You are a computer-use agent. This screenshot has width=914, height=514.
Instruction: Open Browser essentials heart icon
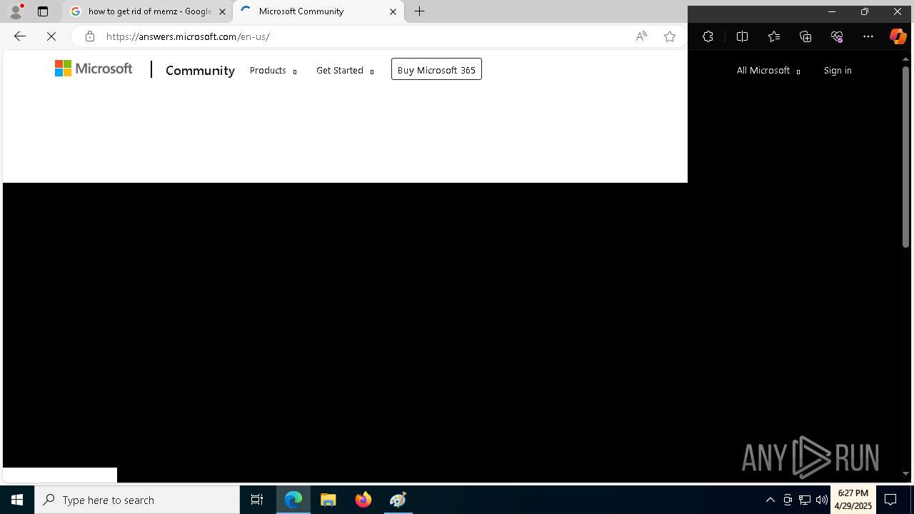pyautogui.click(x=837, y=36)
